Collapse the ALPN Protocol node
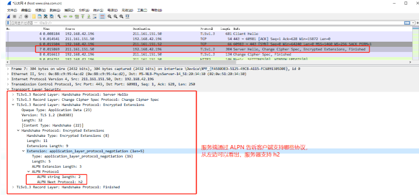This screenshot has width=419, height=195. (28, 171)
